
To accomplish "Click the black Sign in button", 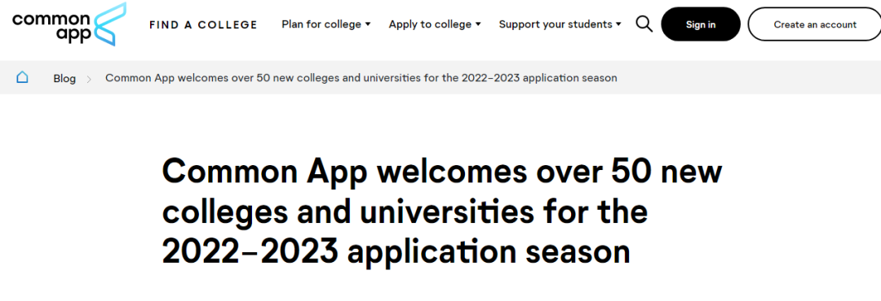I will coord(701,24).
